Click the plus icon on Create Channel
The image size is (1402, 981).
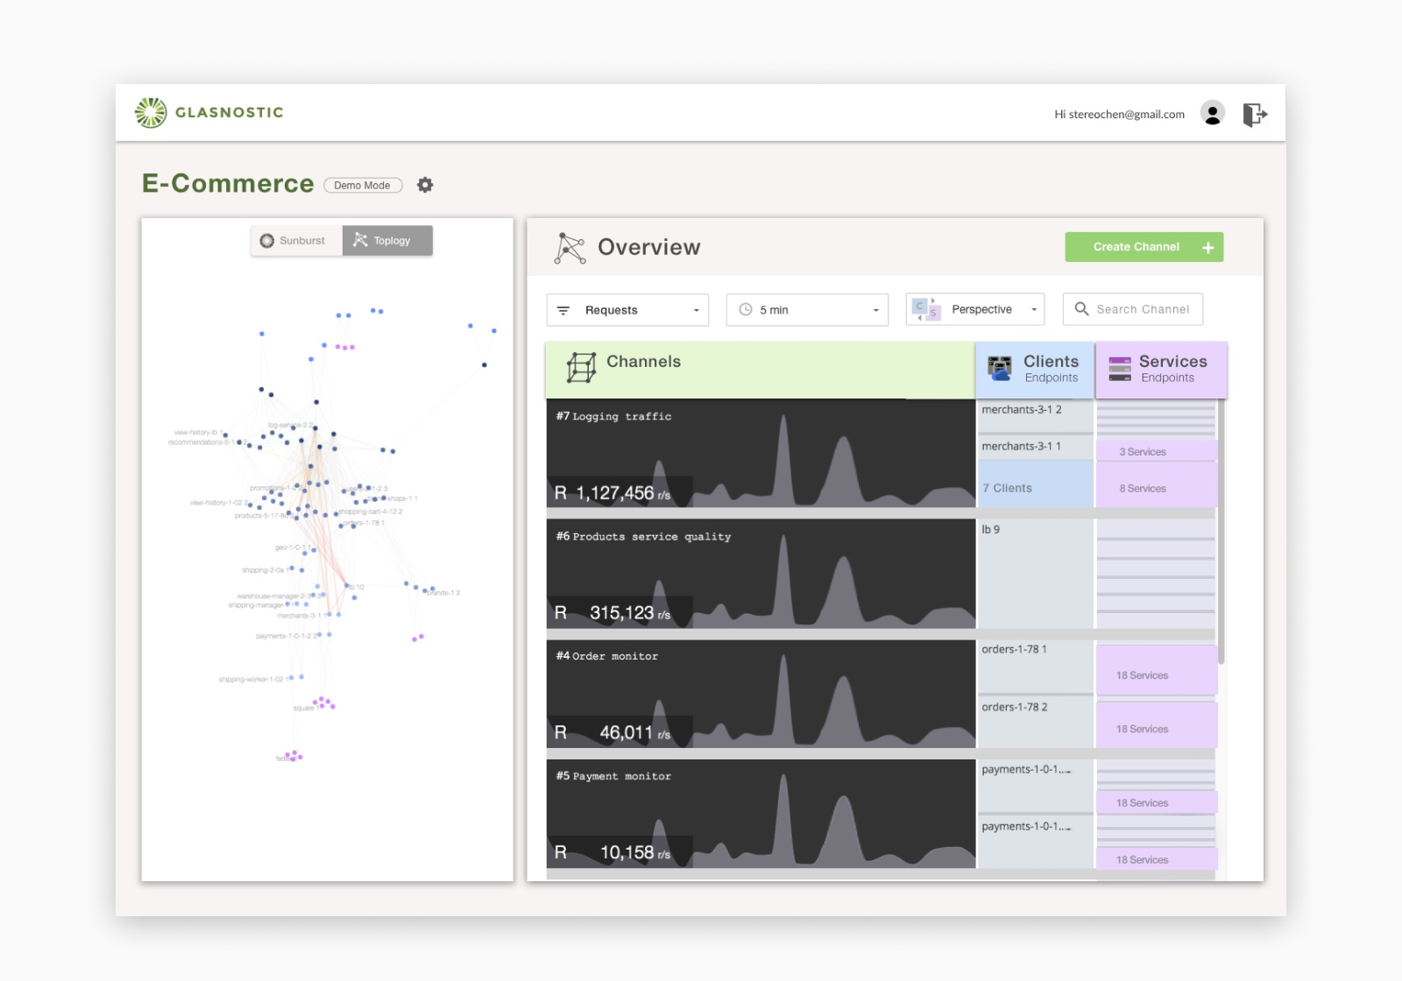click(1207, 248)
